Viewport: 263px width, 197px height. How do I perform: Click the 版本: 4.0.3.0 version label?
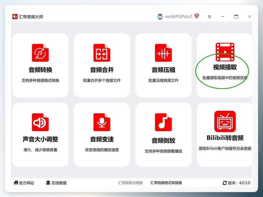point(239,183)
